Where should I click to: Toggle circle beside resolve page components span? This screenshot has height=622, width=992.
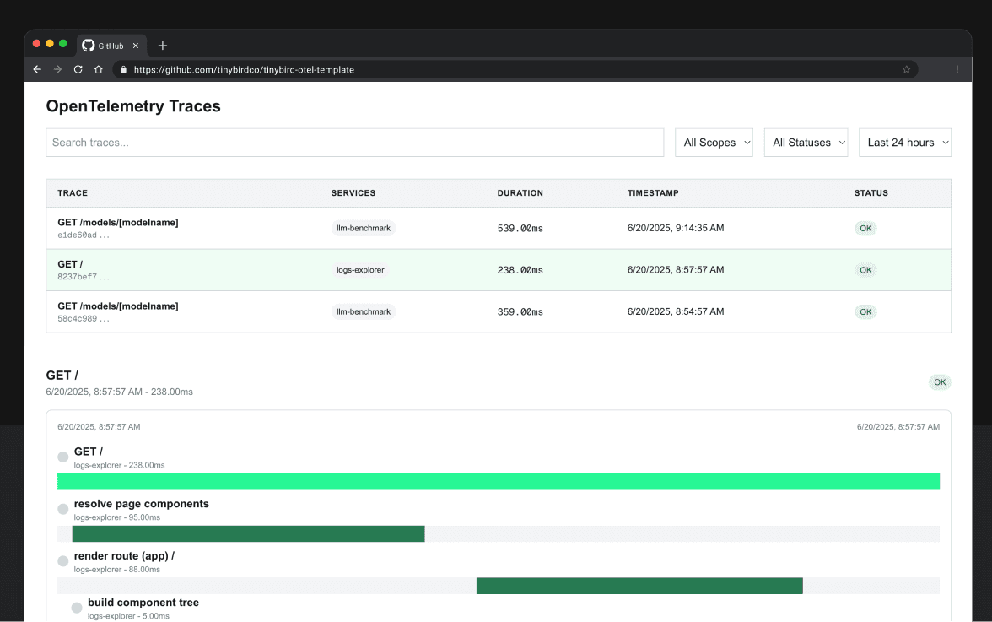[62, 510]
